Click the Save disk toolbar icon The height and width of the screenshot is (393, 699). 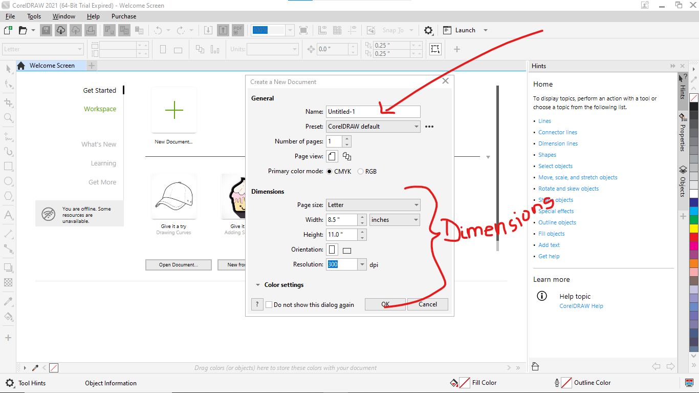[x=46, y=30]
